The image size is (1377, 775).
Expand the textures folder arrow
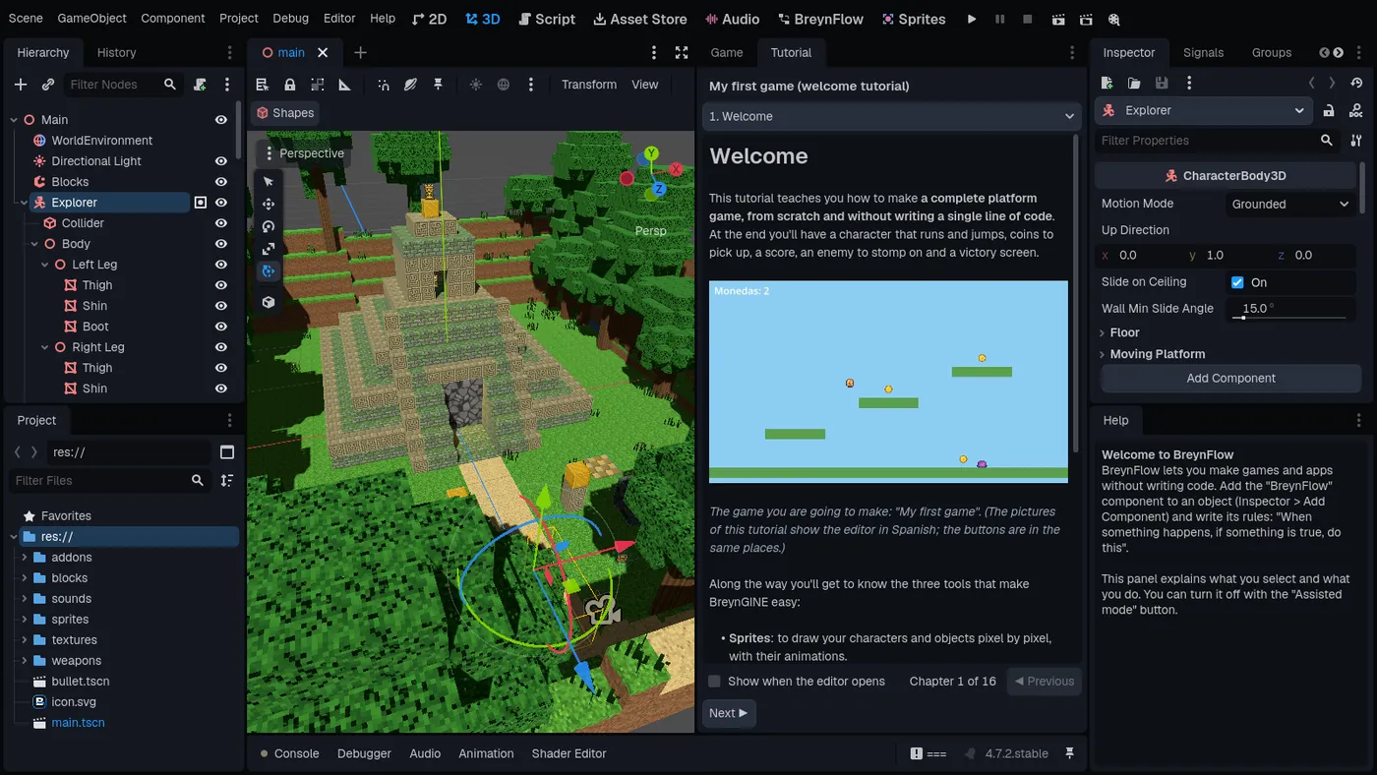tap(25, 640)
